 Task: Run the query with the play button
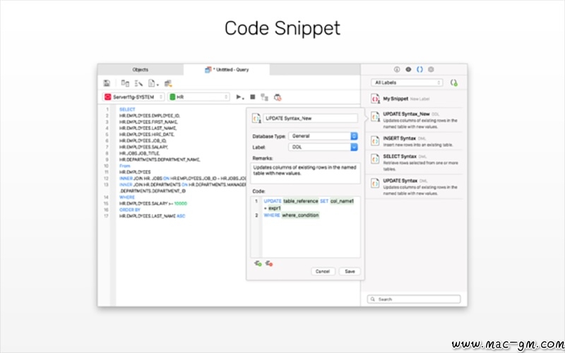tap(239, 97)
